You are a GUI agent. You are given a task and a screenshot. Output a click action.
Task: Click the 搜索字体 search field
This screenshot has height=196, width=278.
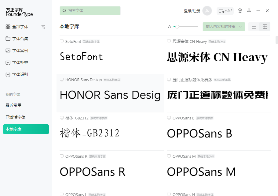point(90,11)
